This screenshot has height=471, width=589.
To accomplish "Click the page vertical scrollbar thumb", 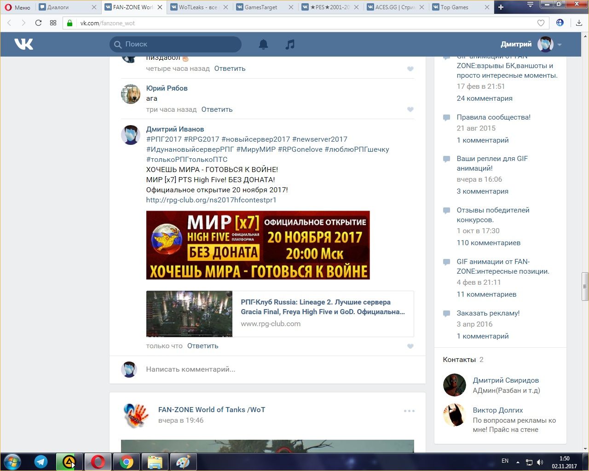I will click(x=585, y=286).
